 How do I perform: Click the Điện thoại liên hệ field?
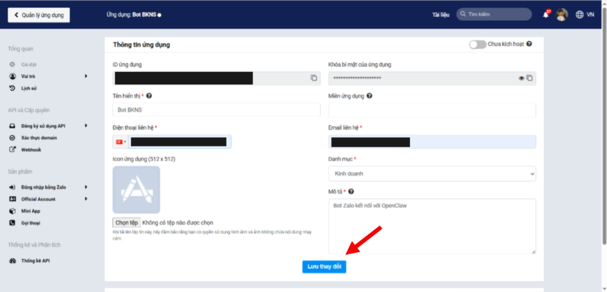click(x=180, y=142)
